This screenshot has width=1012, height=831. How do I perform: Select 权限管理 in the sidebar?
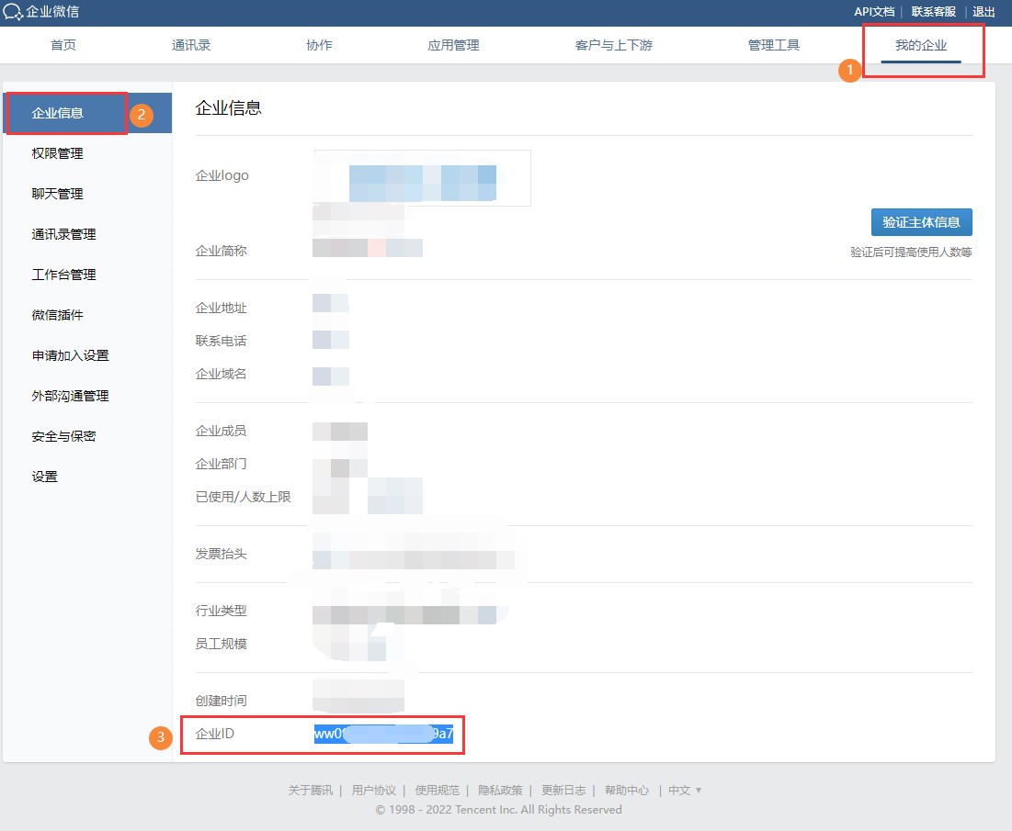pos(57,153)
